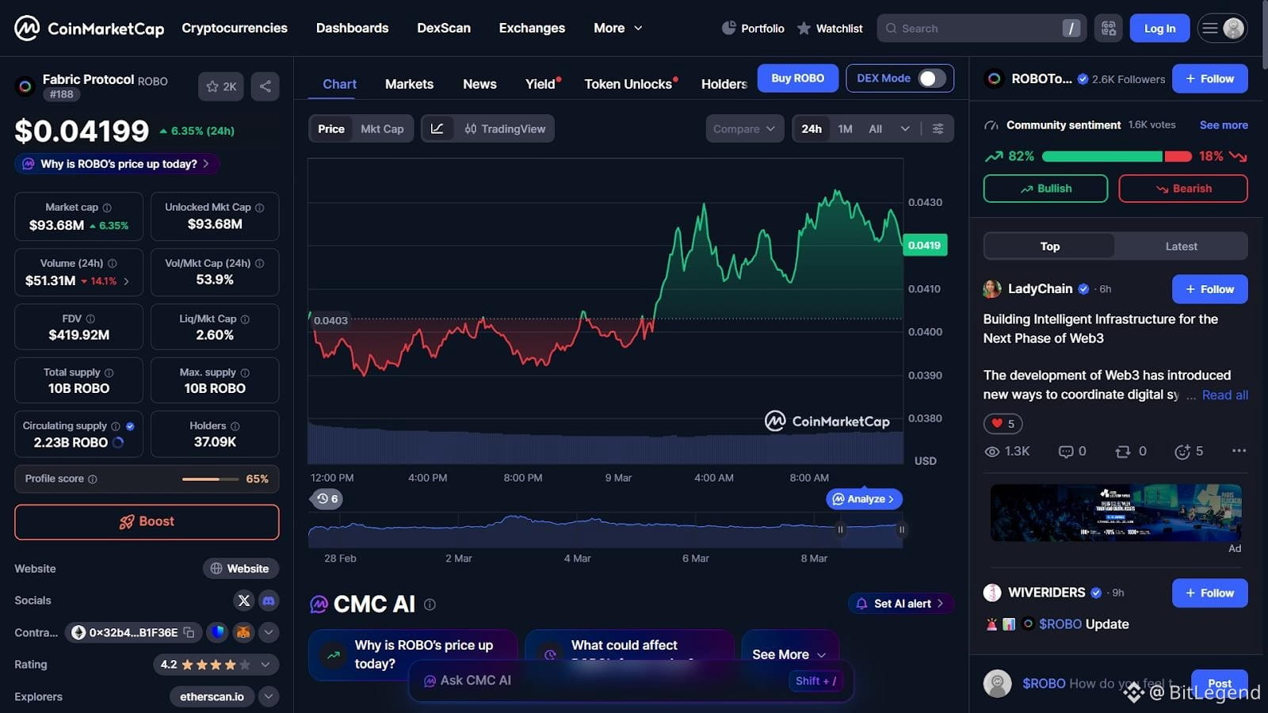Open the Token Unlocks tab

coord(628,84)
